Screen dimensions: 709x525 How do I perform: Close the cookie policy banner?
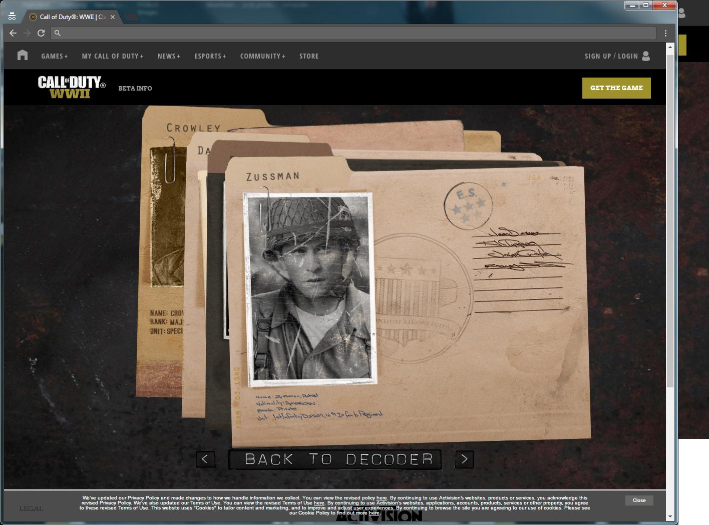click(x=639, y=500)
